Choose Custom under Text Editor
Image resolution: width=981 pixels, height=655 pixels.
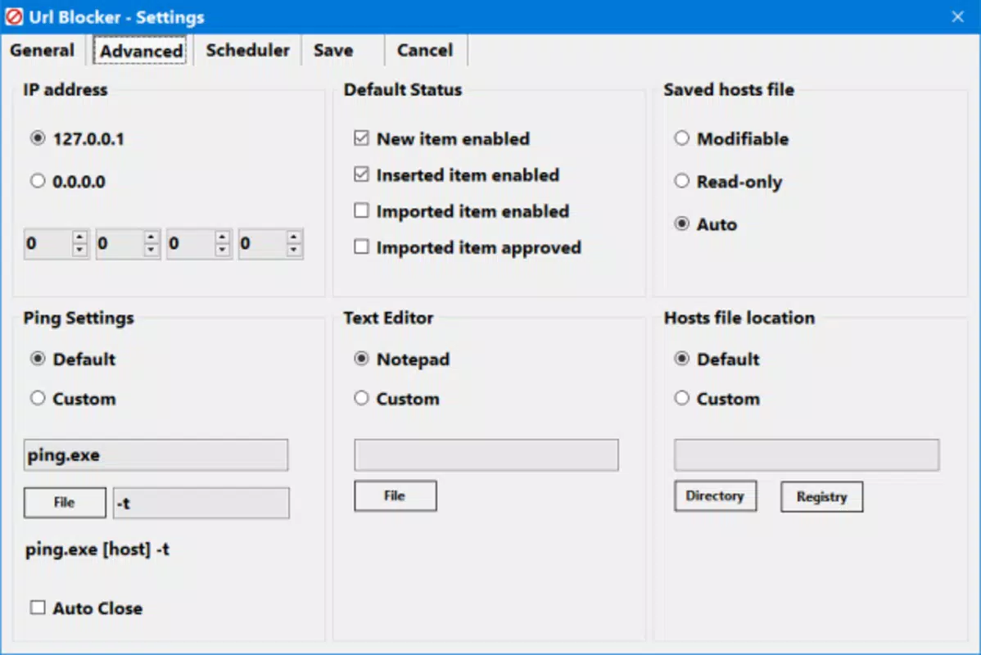pyautogui.click(x=396, y=399)
